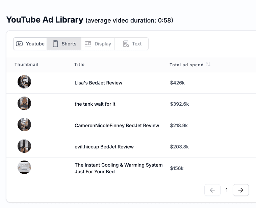Open Lisa's BedJet Review thumbnail
The height and width of the screenshot is (208, 256).
click(x=24, y=82)
